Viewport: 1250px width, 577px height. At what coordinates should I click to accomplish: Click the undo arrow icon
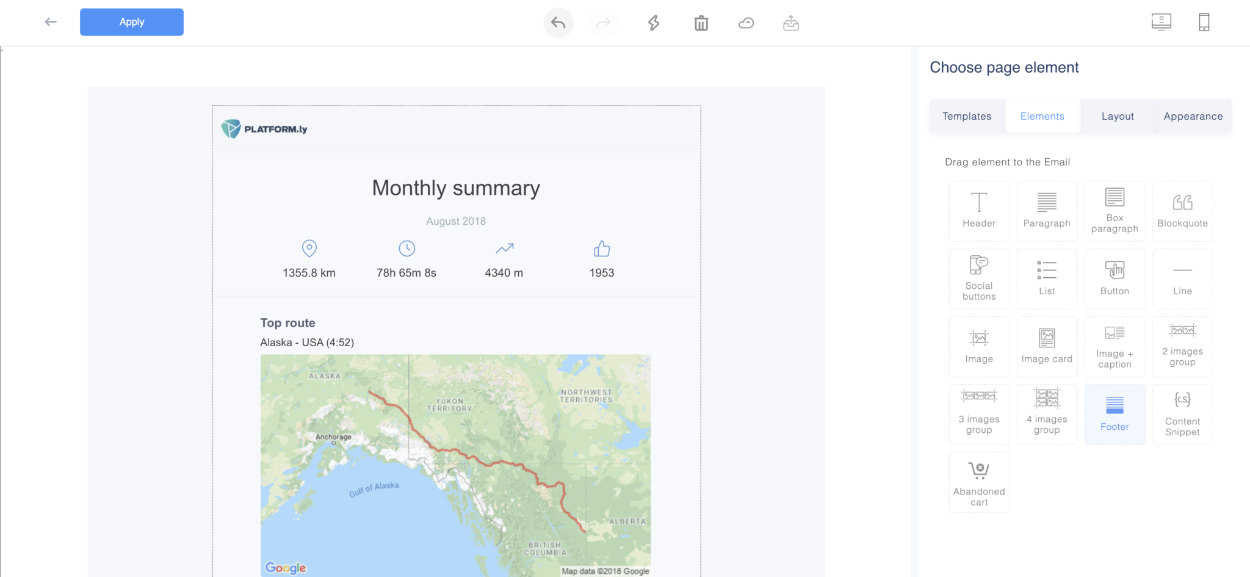(x=558, y=23)
